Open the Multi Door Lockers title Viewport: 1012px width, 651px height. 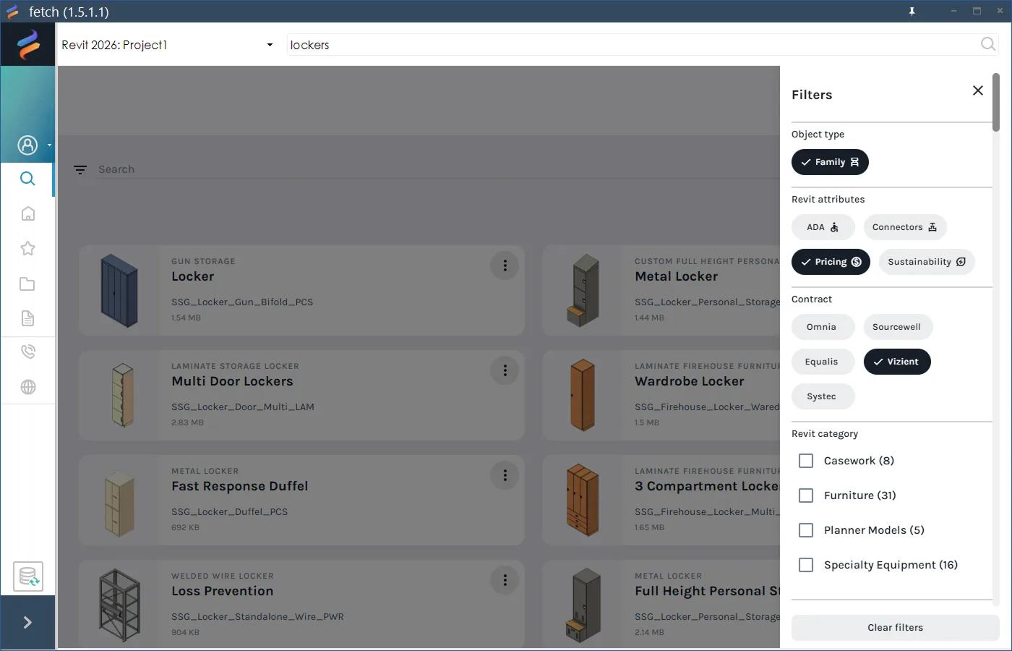[232, 381]
